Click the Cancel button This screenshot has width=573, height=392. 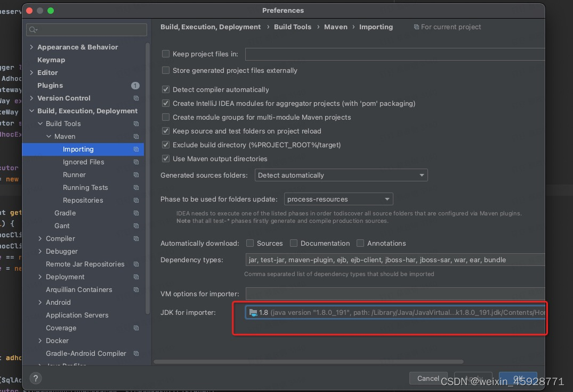[428, 378]
